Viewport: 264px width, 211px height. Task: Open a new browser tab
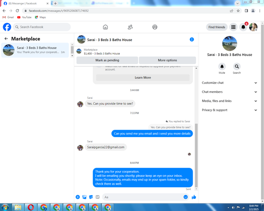pyautogui.click(x=55, y=3)
